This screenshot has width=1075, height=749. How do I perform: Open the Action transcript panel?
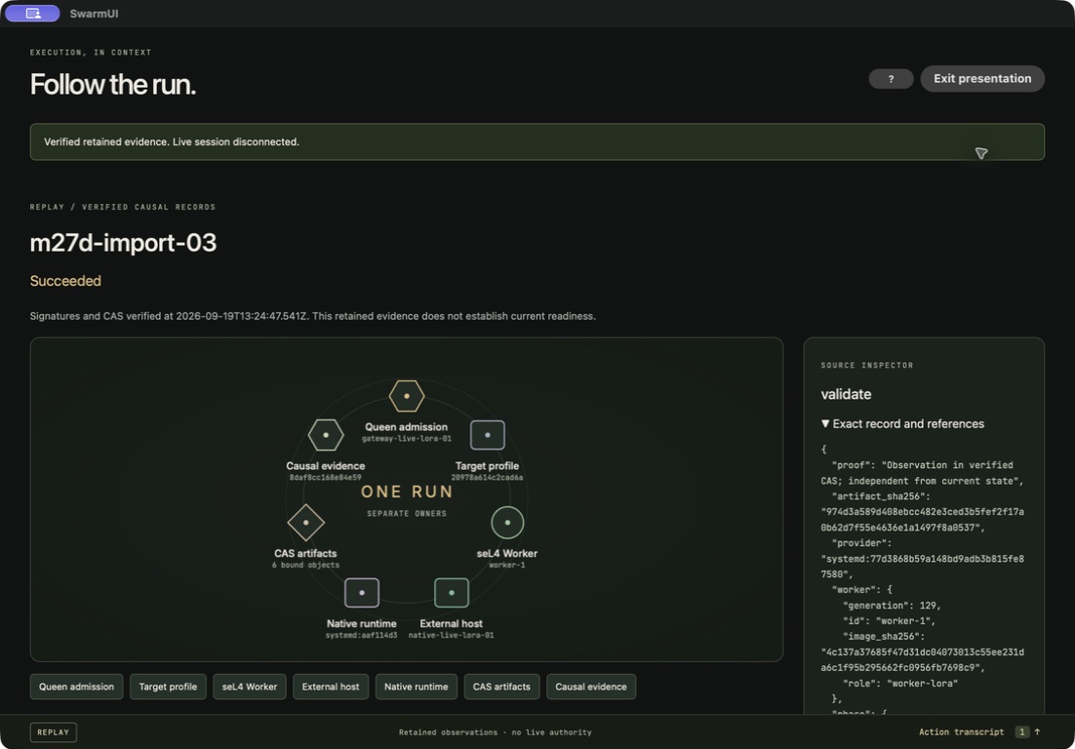click(961, 731)
